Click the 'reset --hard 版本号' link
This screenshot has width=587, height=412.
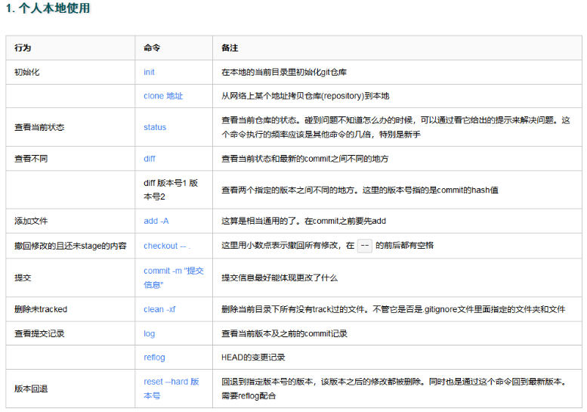click(x=171, y=389)
